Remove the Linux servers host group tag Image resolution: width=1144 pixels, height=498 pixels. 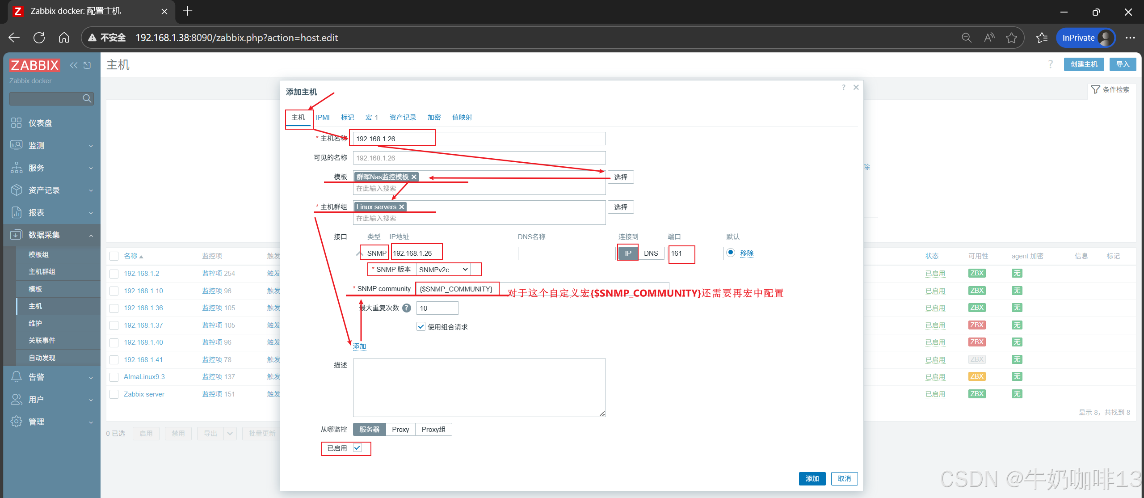click(402, 207)
